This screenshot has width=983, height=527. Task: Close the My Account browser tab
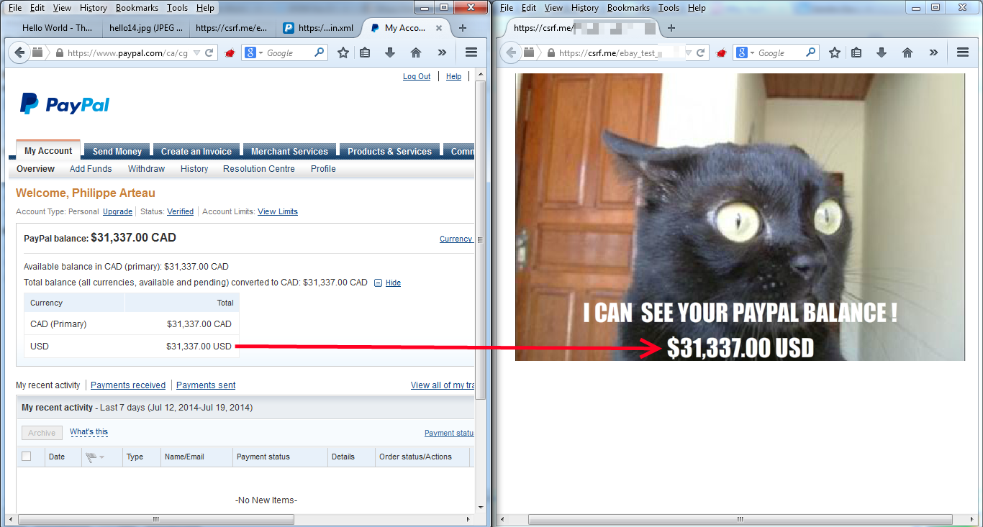[440, 28]
